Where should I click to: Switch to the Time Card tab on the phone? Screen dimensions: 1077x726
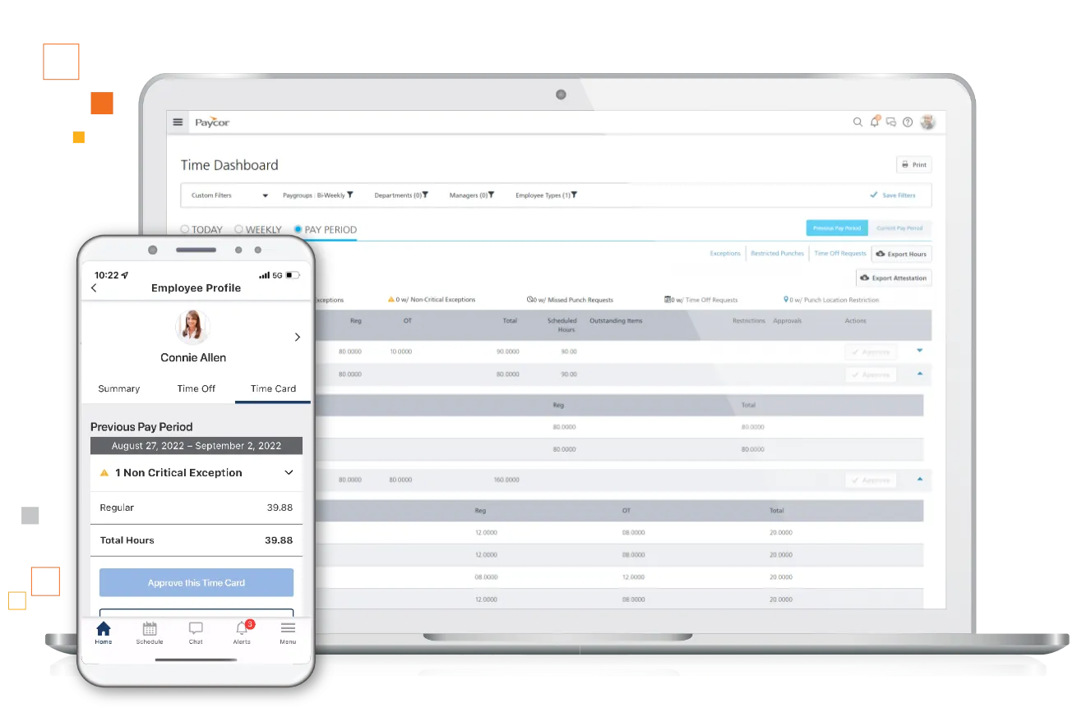coord(273,388)
